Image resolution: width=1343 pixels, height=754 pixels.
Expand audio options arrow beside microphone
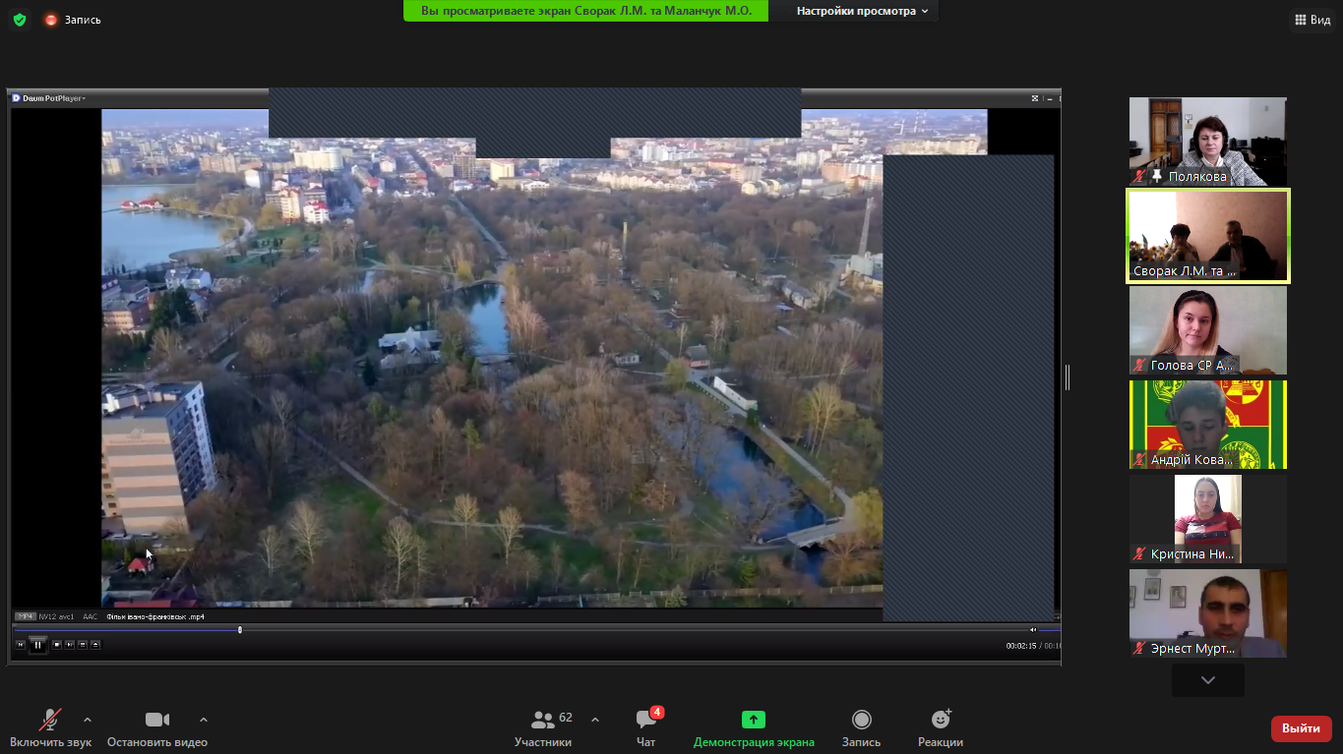pos(88,720)
